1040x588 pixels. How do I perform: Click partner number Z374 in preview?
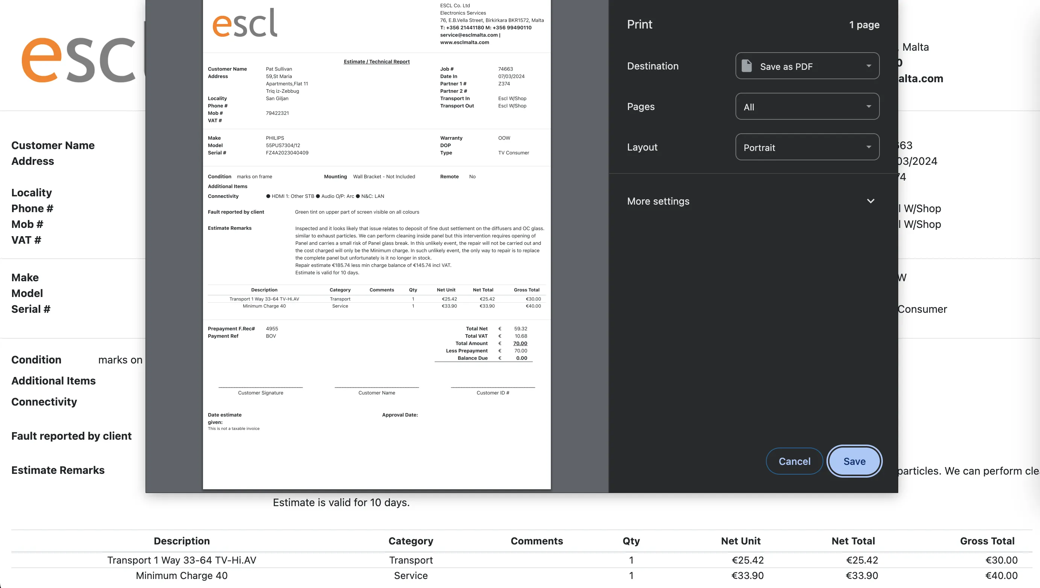[x=504, y=84]
